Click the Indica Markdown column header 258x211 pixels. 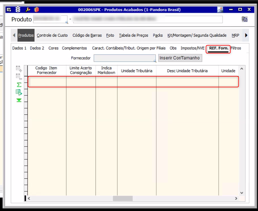point(106,70)
